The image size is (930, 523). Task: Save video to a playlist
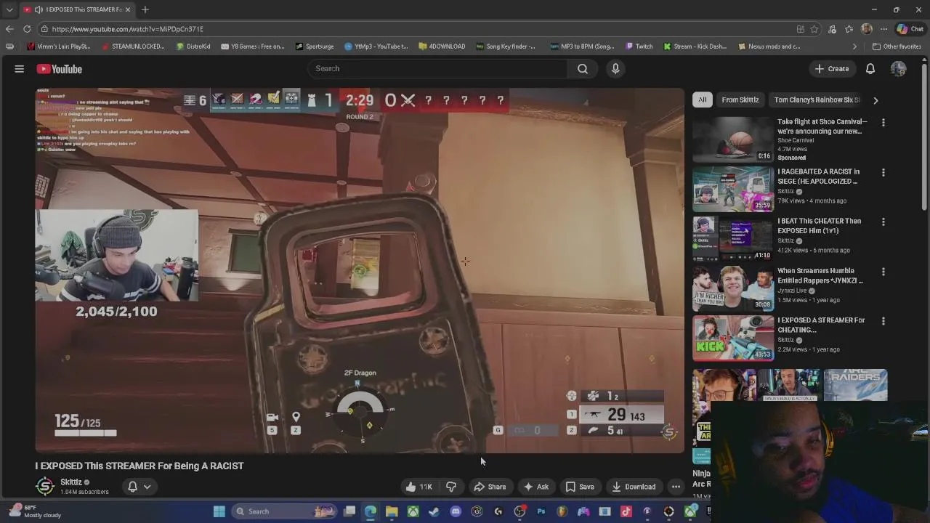click(x=580, y=487)
